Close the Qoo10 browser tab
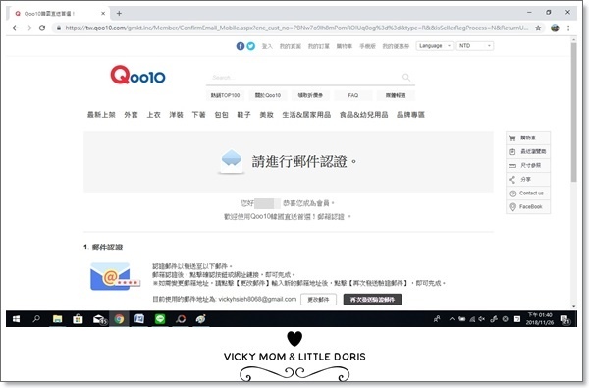 coord(103,13)
